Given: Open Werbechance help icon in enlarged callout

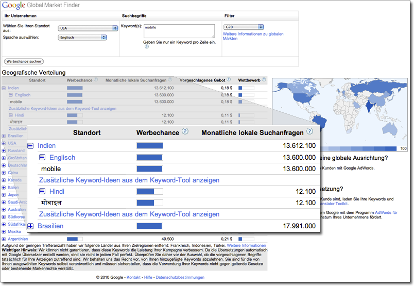Looking at the screenshot, I should coord(185,131).
